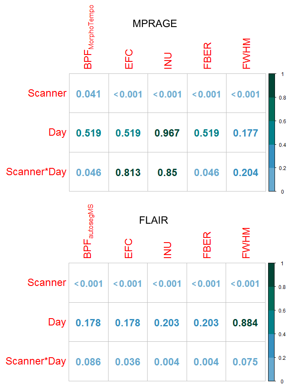Select the 0.813 value cell
This screenshot has width=290, height=386.
(x=128, y=173)
